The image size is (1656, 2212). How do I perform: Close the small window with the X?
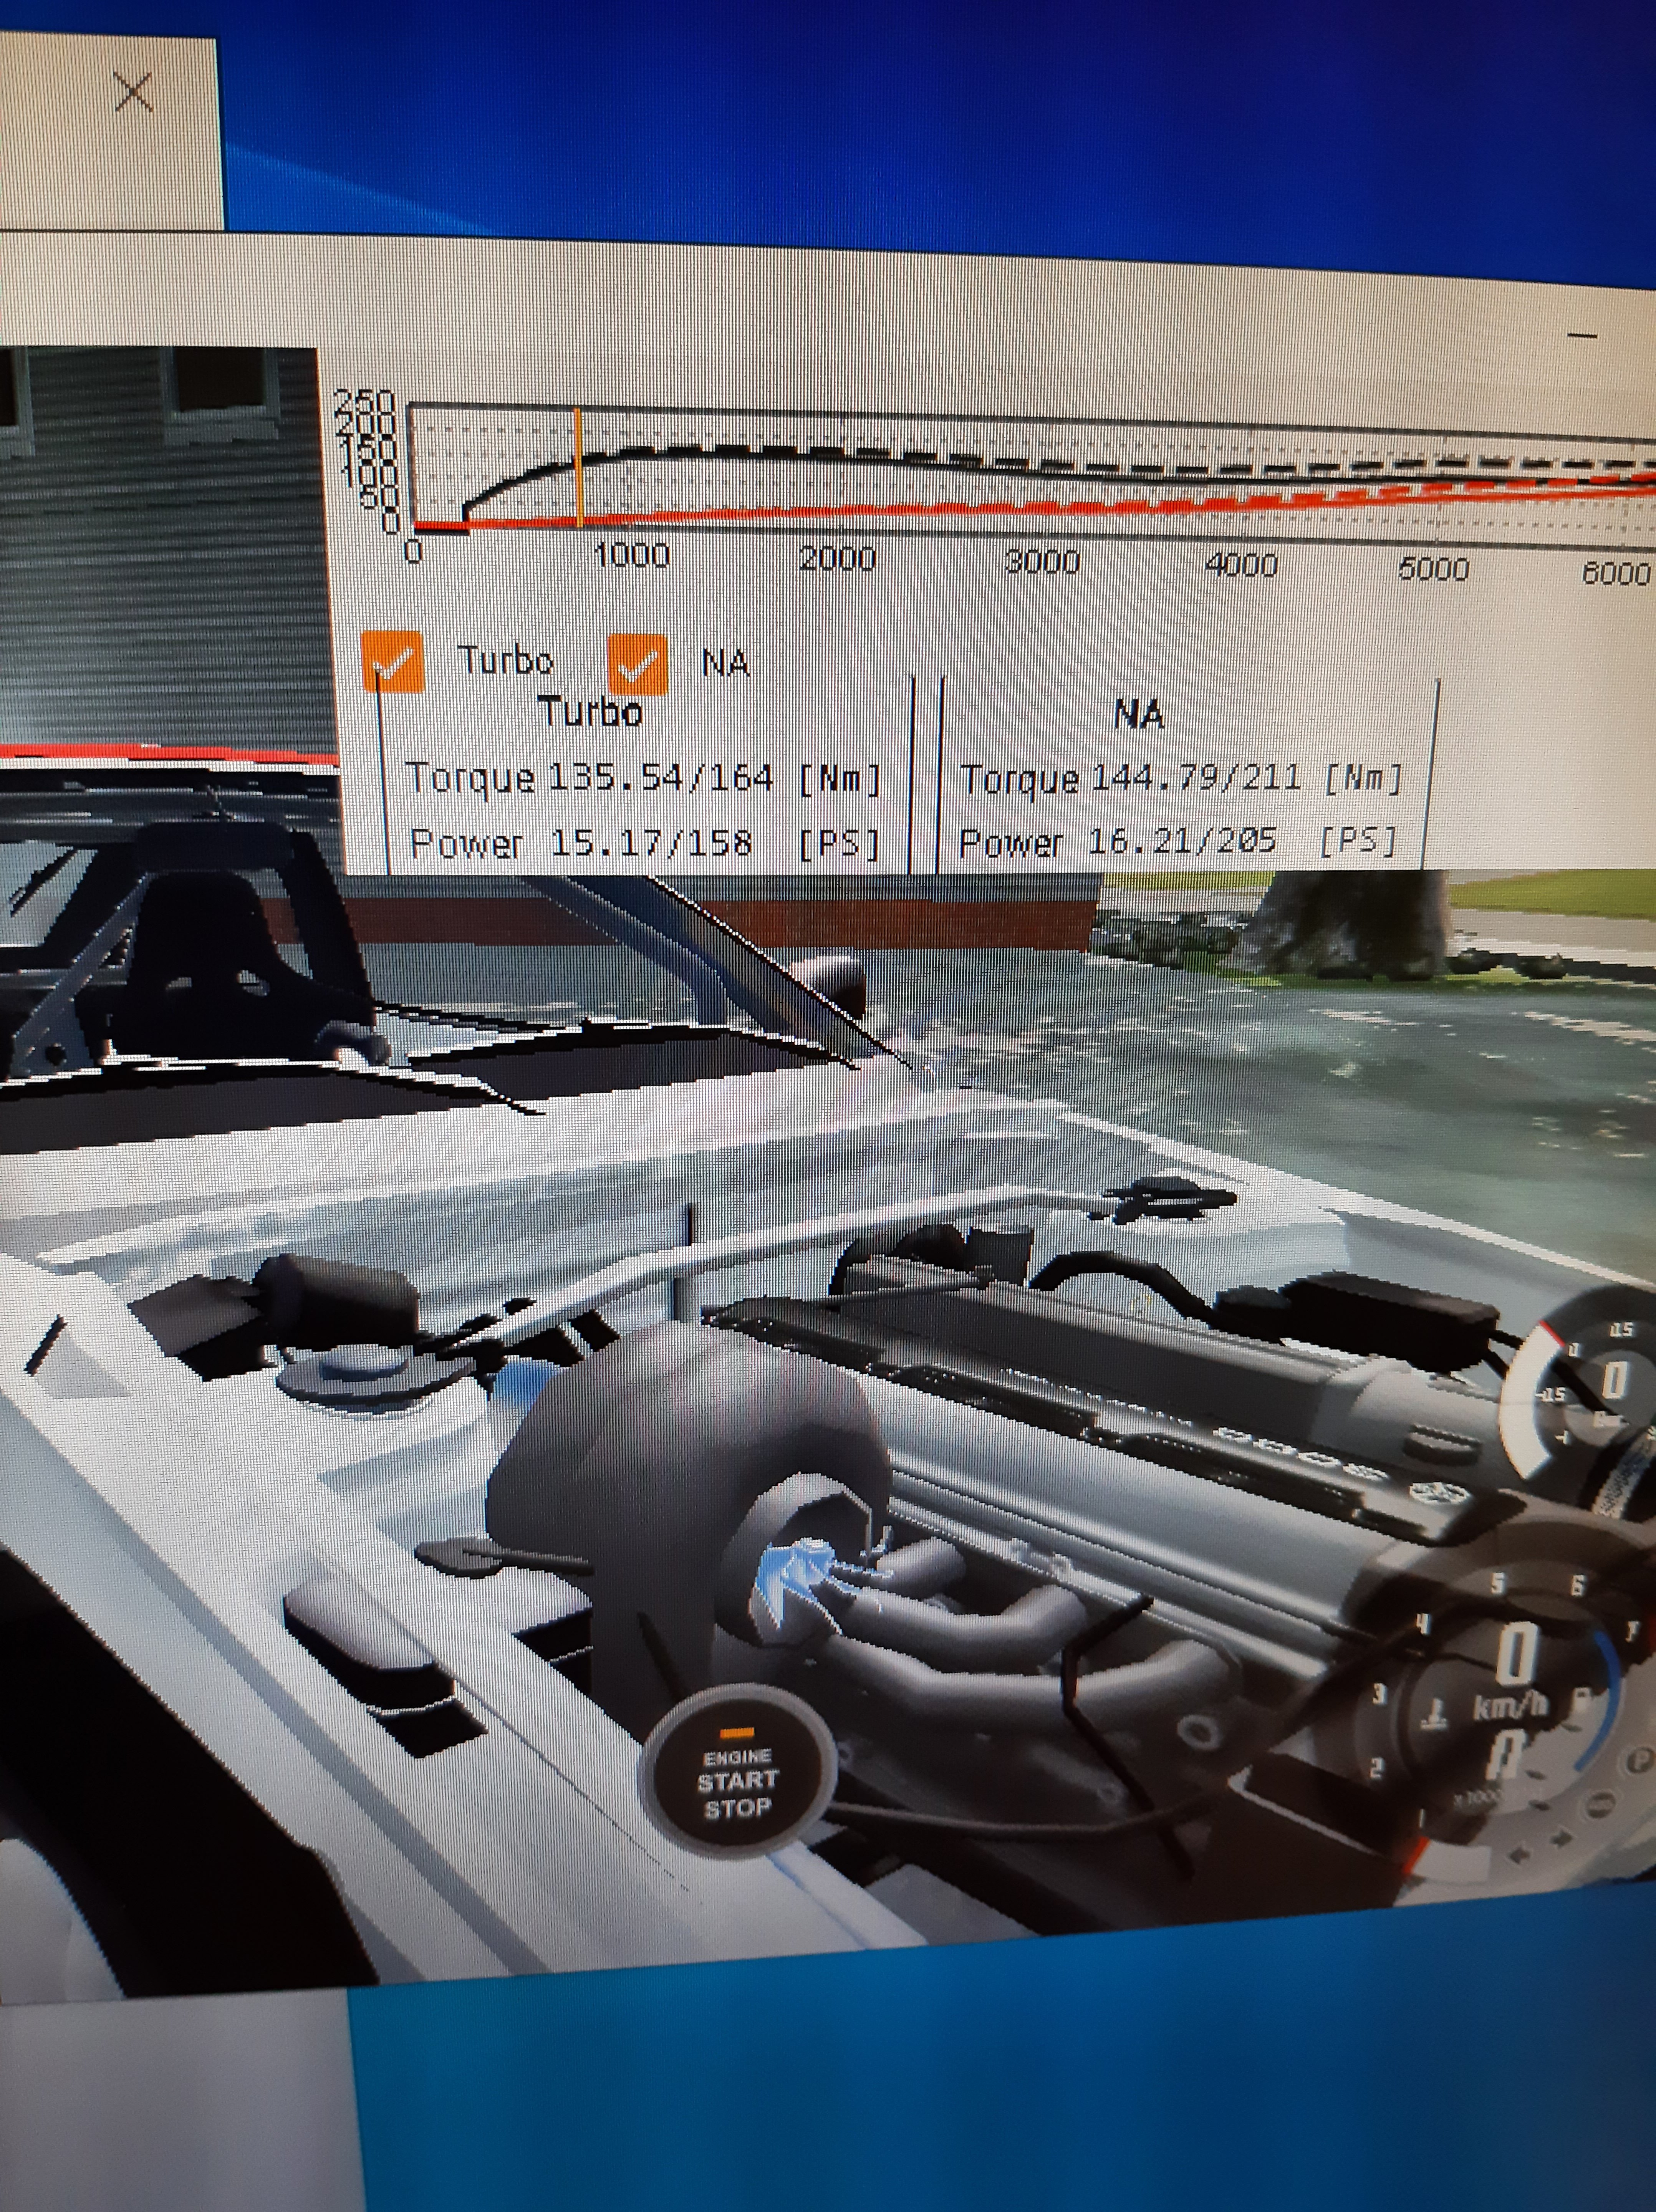click(x=134, y=93)
